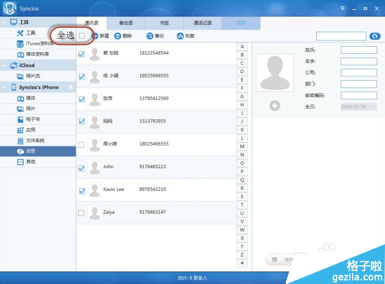This screenshot has width=385, height=284.
Task: Click avatar of contact John
Action: coord(94,168)
